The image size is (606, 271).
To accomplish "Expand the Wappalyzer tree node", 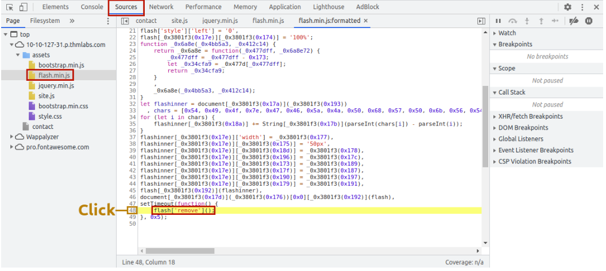I will tap(12, 137).
